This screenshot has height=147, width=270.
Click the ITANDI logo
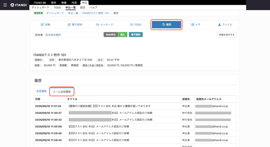(x=19, y=5)
